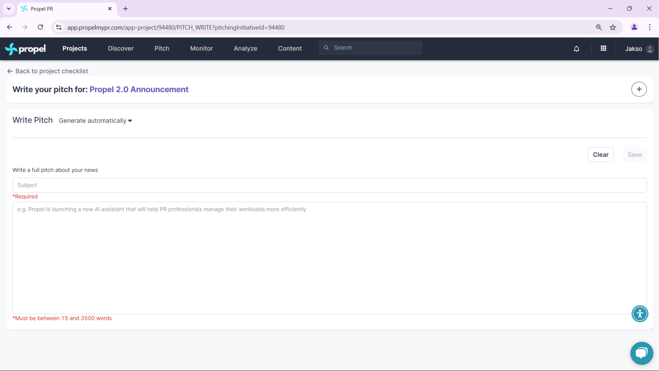Click the search magnifier icon in navbar
659x371 pixels.
pyautogui.click(x=326, y=48)
